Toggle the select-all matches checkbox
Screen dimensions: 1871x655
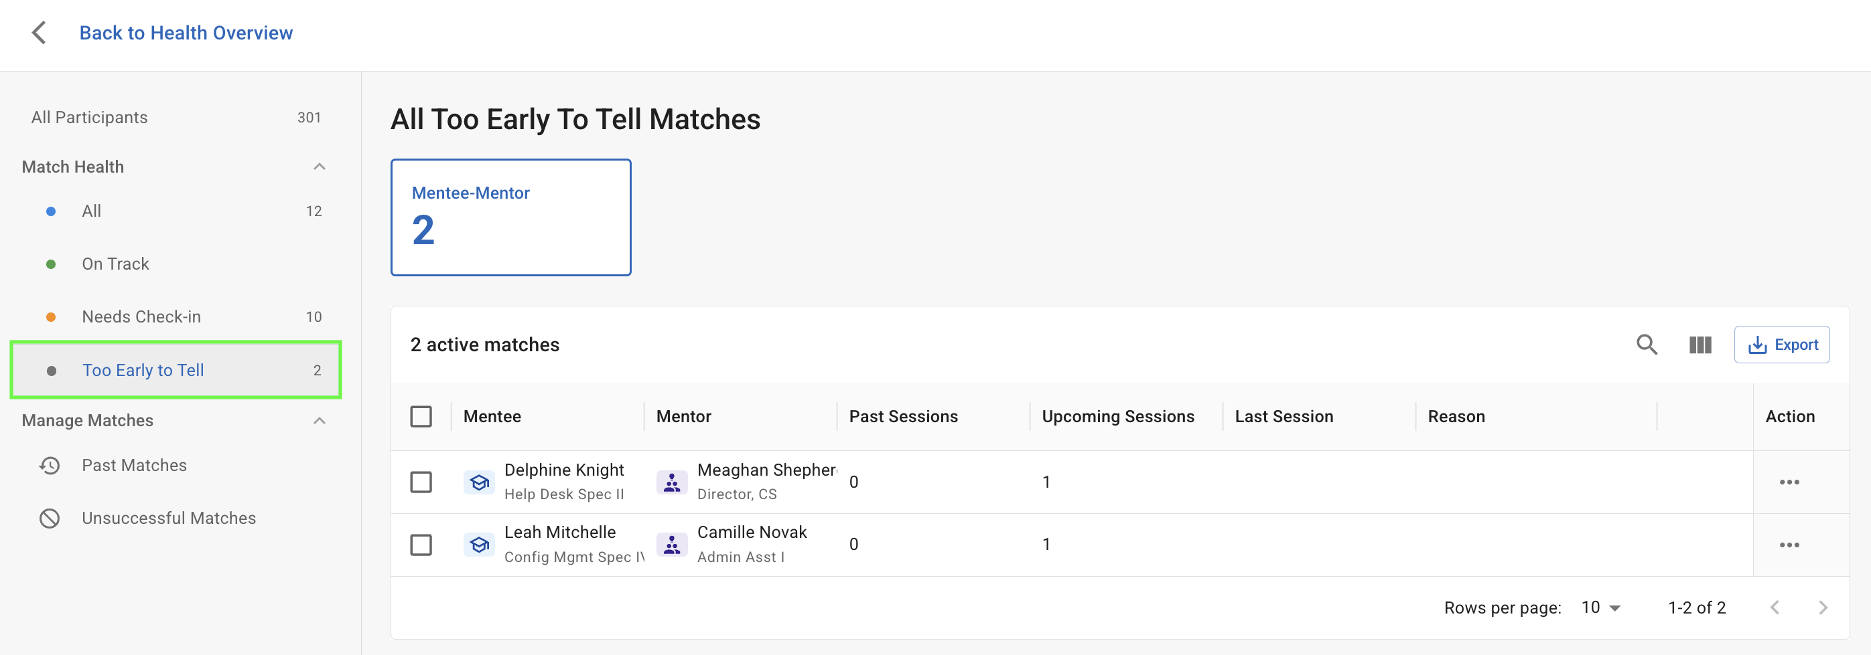tap(421, 416)
